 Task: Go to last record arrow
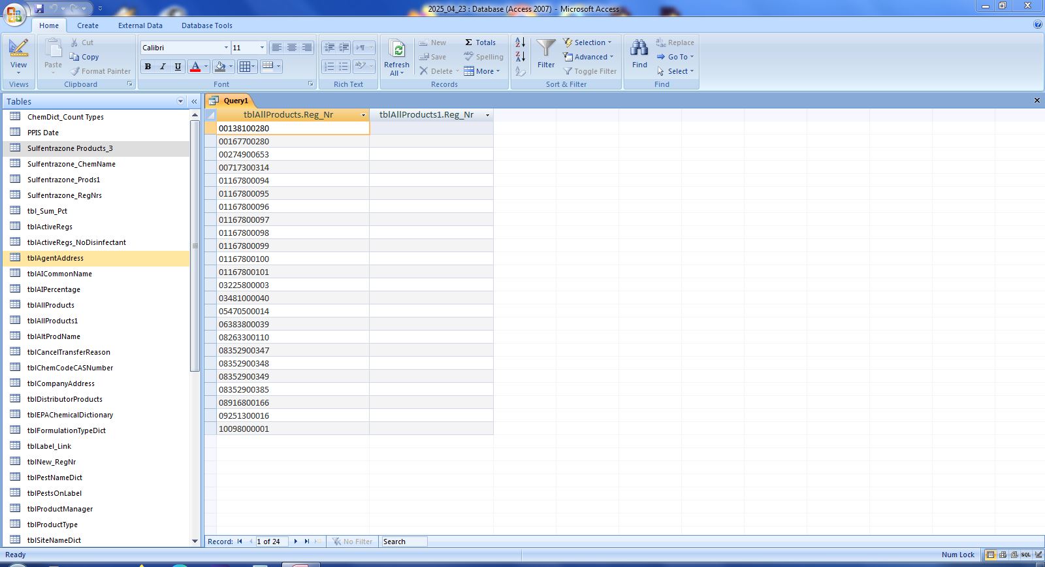tap(307, 542)
